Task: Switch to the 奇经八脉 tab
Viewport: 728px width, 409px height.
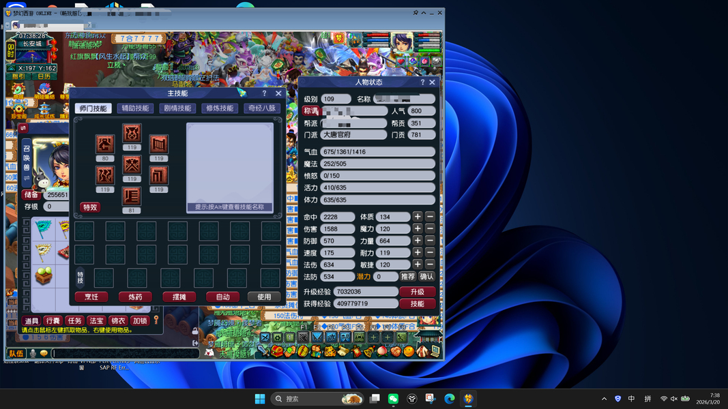Action: tap(262, 108)
